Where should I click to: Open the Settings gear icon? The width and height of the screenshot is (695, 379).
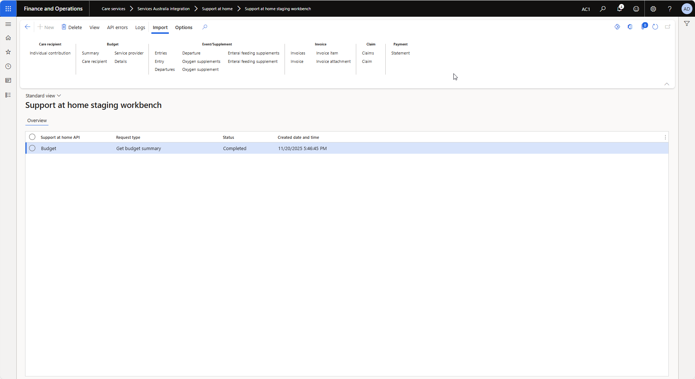(x=653, y=9)
